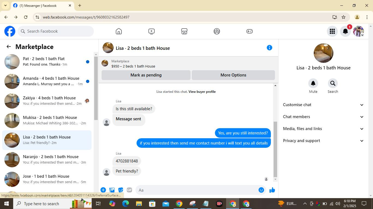The image size is (373, 209).
Task: Open Windows Start menu
Action: coord(7,204)
